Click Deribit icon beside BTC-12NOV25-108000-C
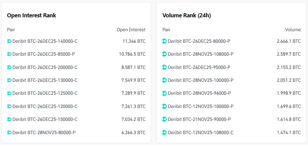308x145 pixels. (x=165, y=132)
